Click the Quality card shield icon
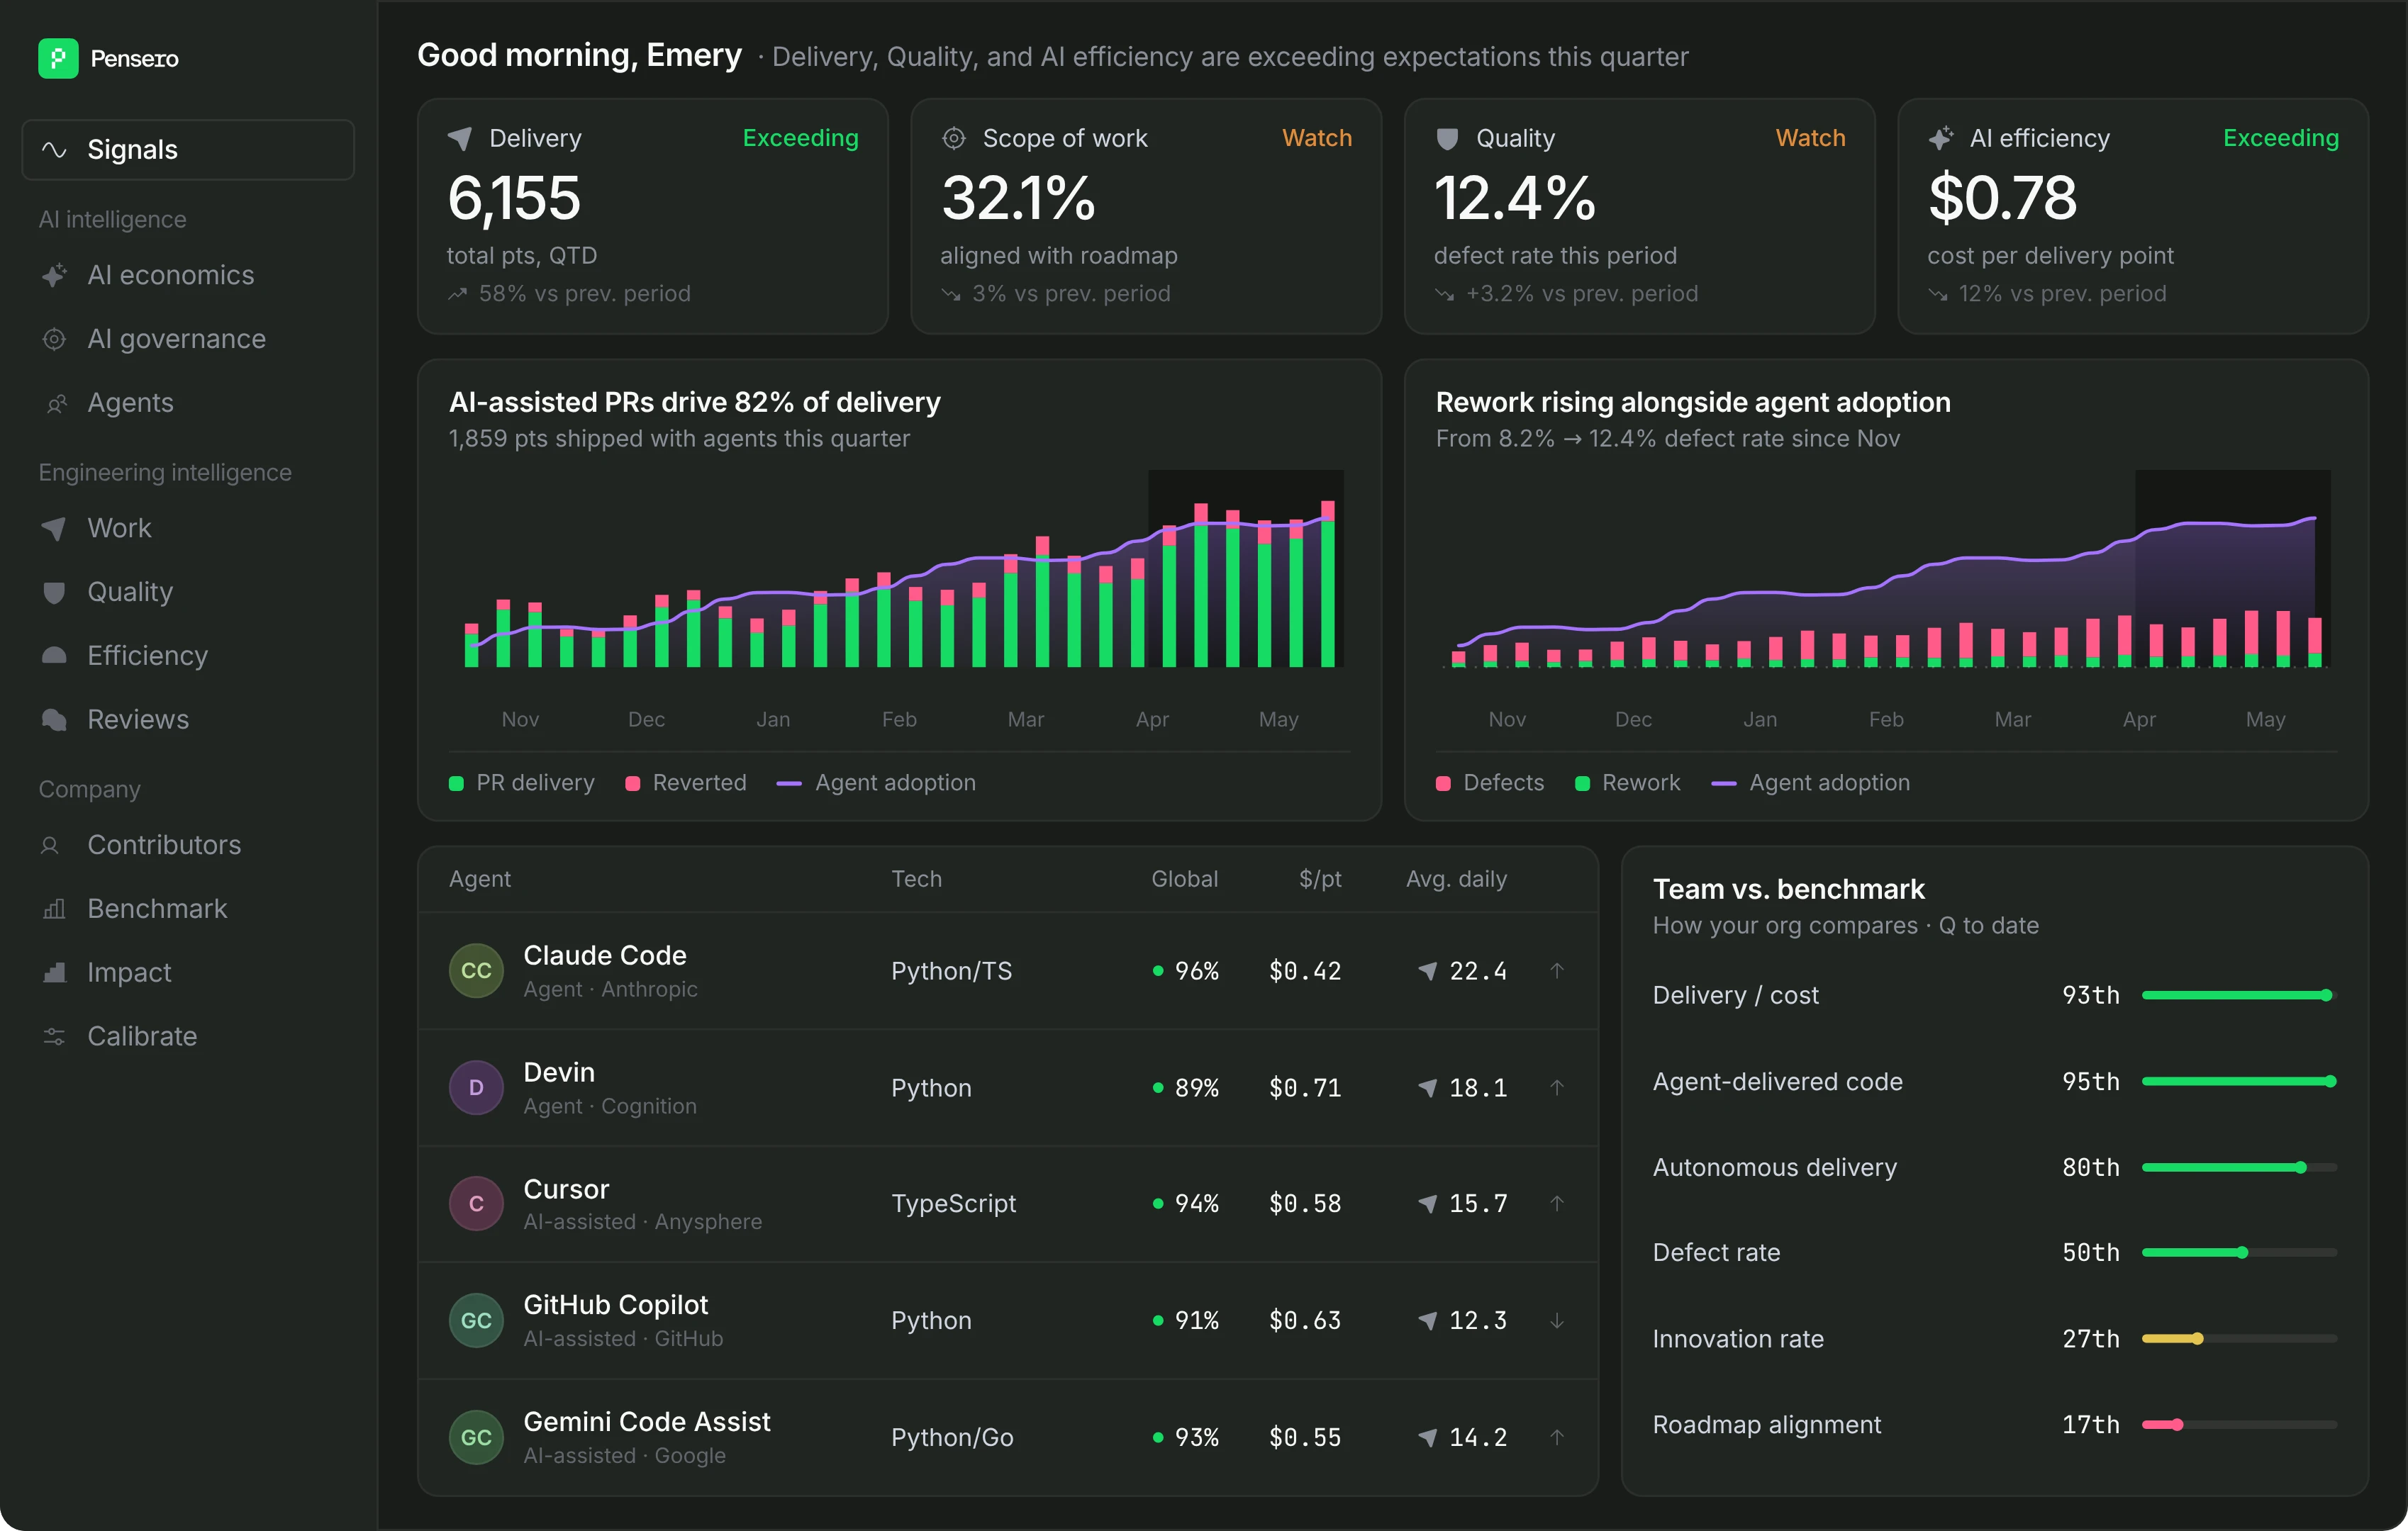The height and width of the screenshot is (1531, 2408). tap(1447, 138)
